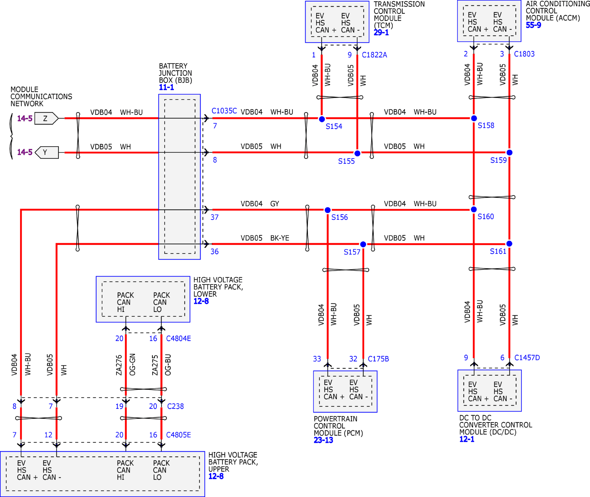The height and width of the screenshot is (497, 590).
Task: Click connector label C1035C
Action: pyautogui.click(x=224, y=111)
